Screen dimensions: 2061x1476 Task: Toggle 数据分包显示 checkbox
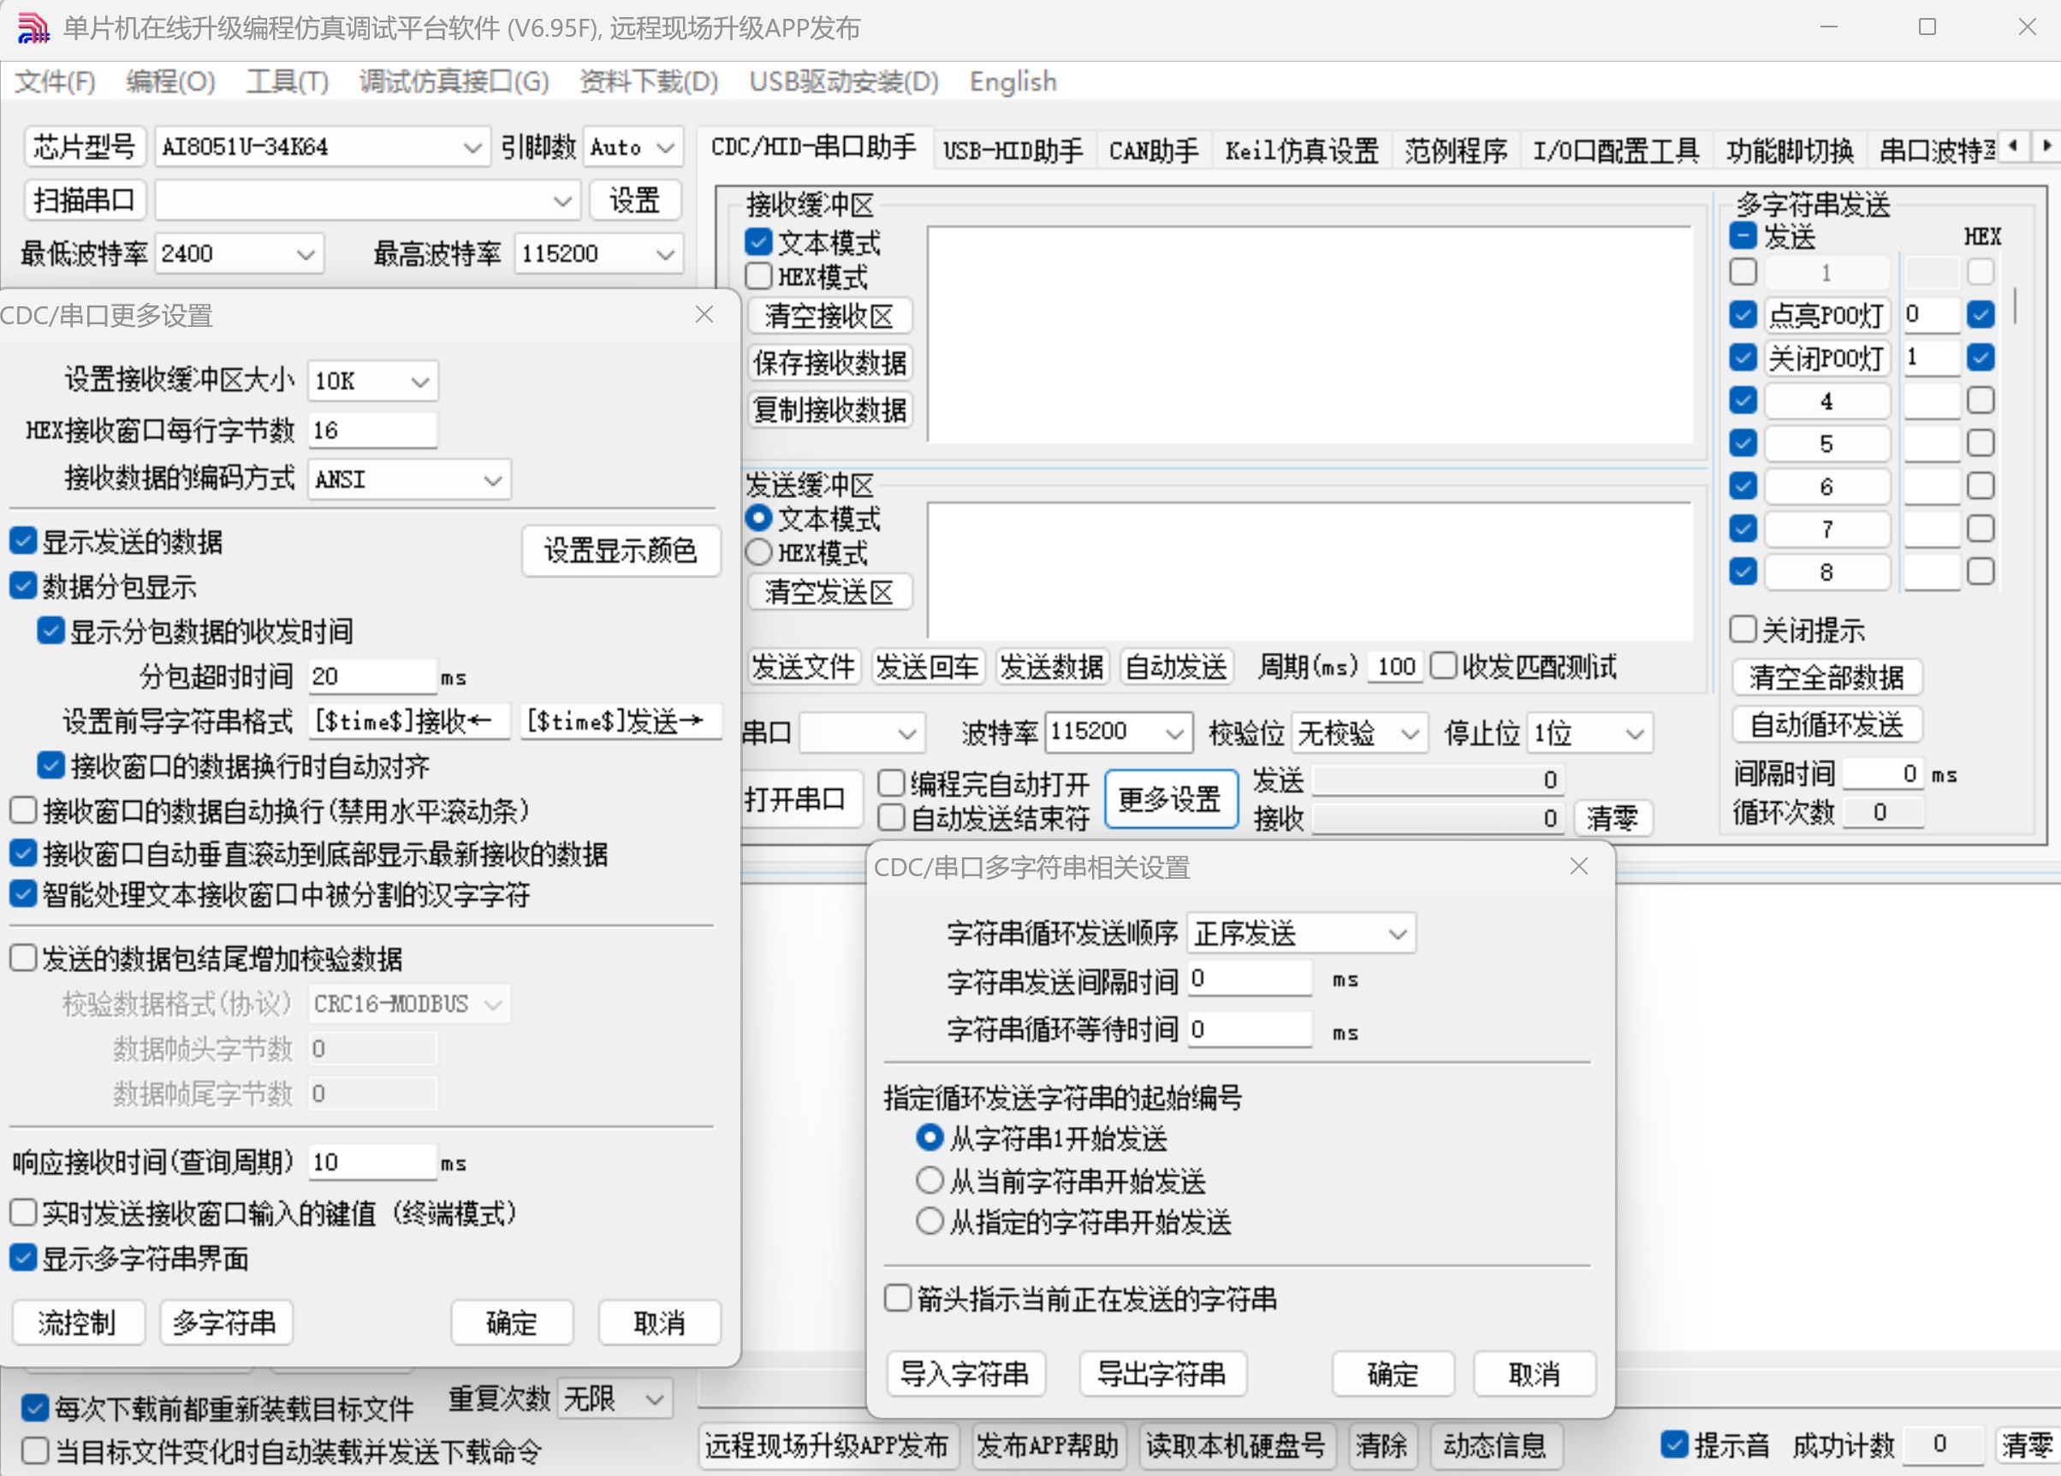point(23,586)
